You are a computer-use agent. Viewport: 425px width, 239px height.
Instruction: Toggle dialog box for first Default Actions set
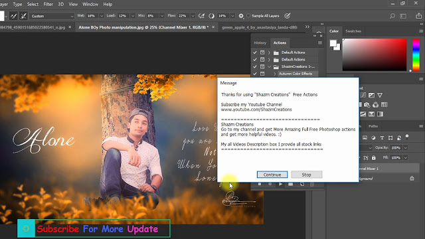pyautogui.click(x=262, y=52)
